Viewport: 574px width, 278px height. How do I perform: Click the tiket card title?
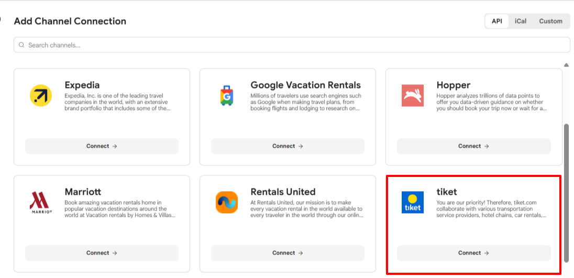pyautogui.click(x=447, y=192)
